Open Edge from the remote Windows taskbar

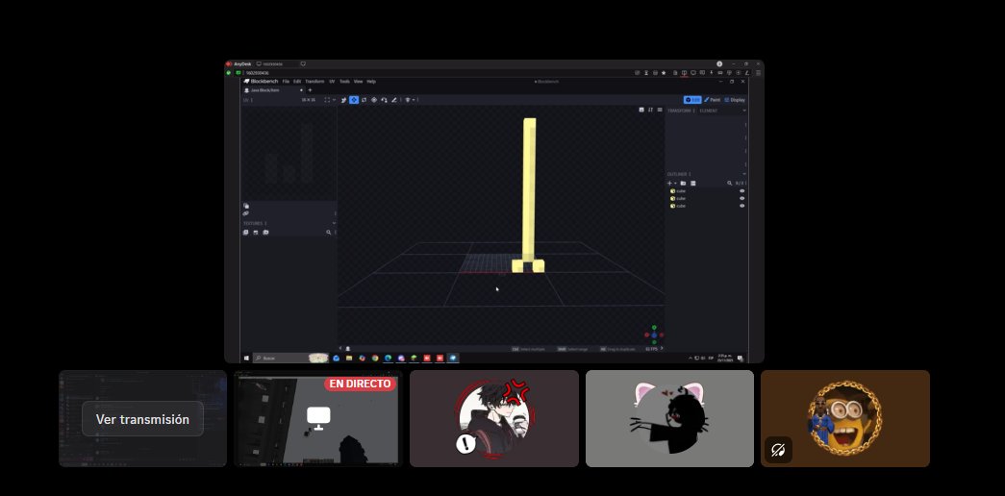coord(388,359)
